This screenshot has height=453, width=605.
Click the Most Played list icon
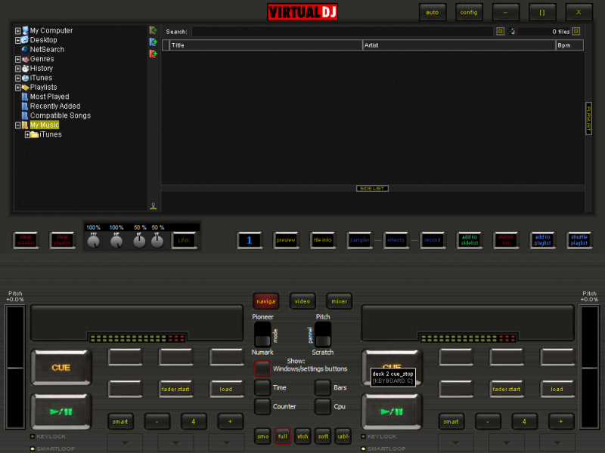(x=26, y=97)
